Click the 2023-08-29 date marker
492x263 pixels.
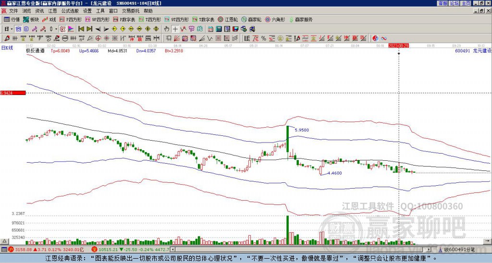pyautogui.click(x=398, y=46)
